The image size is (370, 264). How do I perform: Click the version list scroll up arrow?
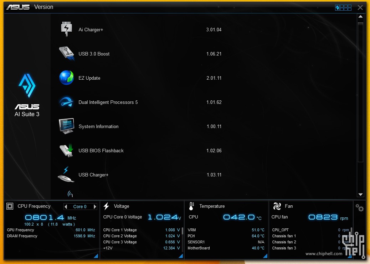click(360, 17)
